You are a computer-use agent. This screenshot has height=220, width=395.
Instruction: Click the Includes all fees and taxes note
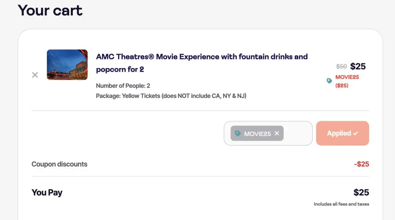pyautogui.click(x=341, y=204)
